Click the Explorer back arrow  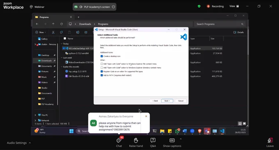37,24
